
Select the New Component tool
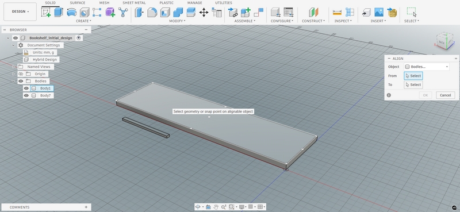[246, 12]
